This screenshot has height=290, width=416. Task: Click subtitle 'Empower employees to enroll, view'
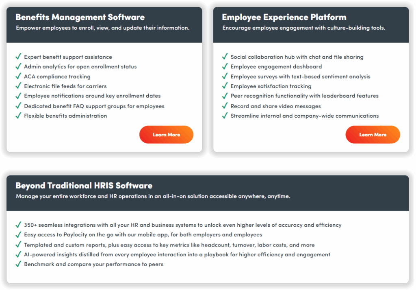point(103,28)
